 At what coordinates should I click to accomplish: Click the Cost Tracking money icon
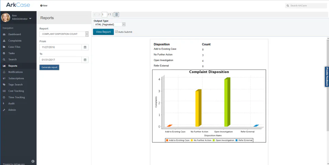click(4, 91)
